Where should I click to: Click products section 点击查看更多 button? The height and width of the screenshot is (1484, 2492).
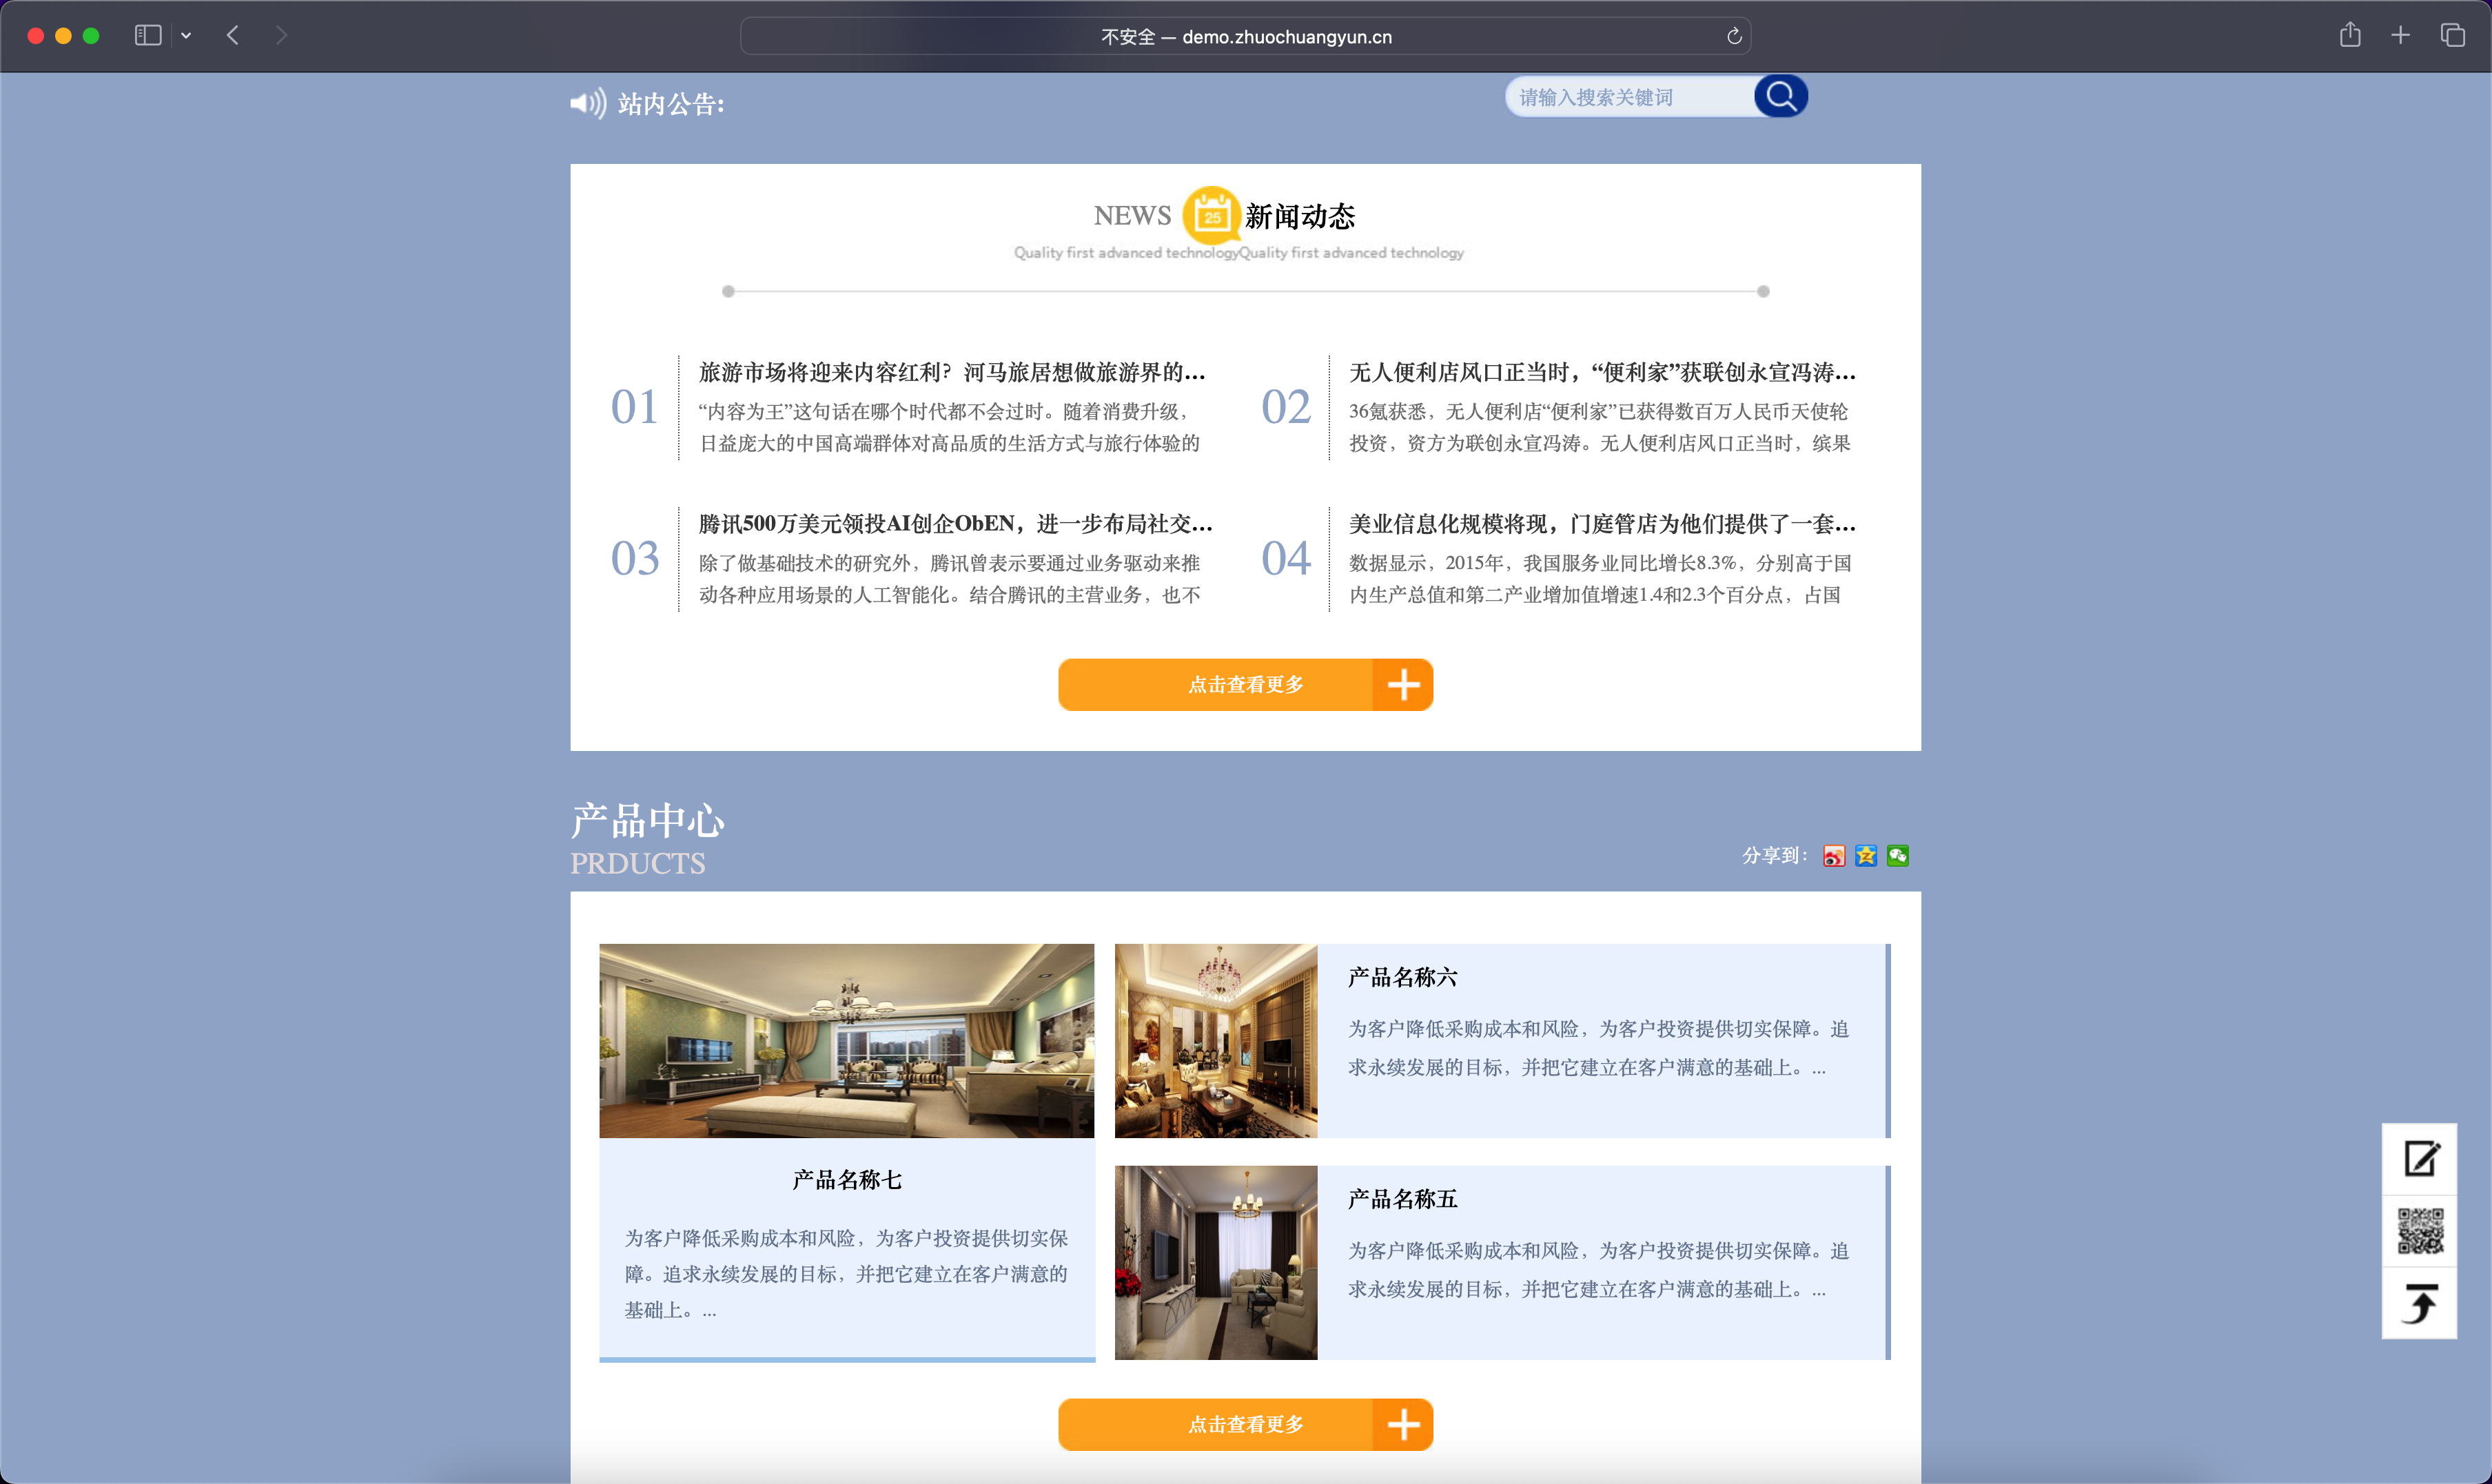click(1245, 1425)
